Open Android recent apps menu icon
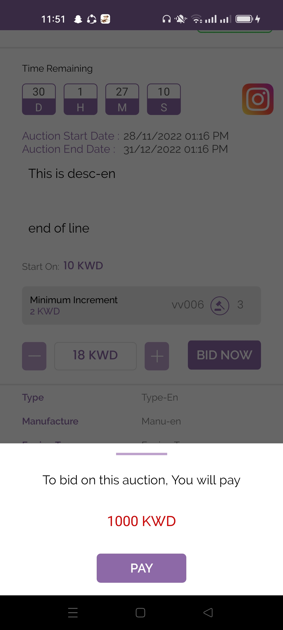This screenshot has height=630, width=283. pyautogui.click(x=73, y=613)
